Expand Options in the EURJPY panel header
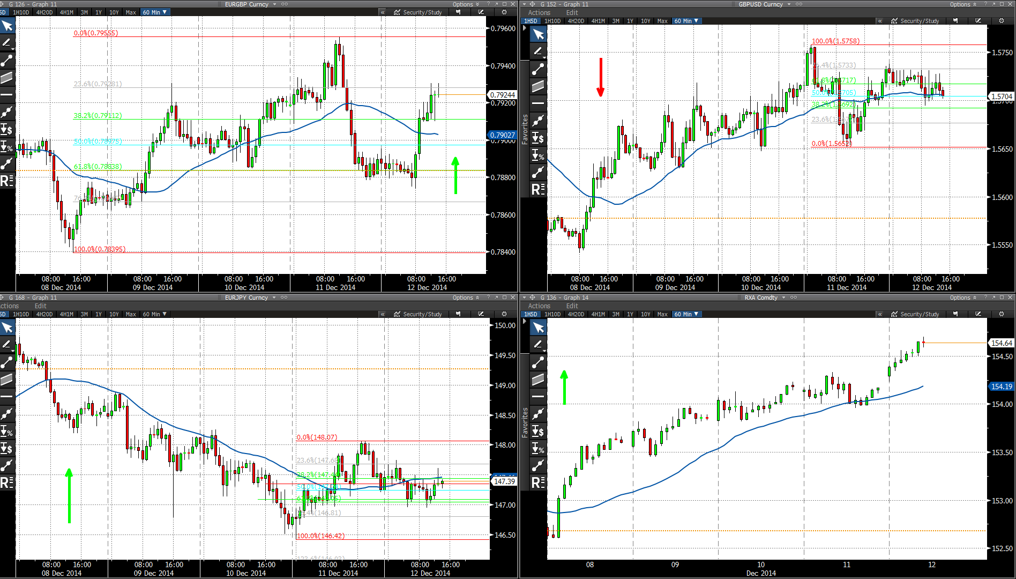1016x579 pixels. pos(466,298)
